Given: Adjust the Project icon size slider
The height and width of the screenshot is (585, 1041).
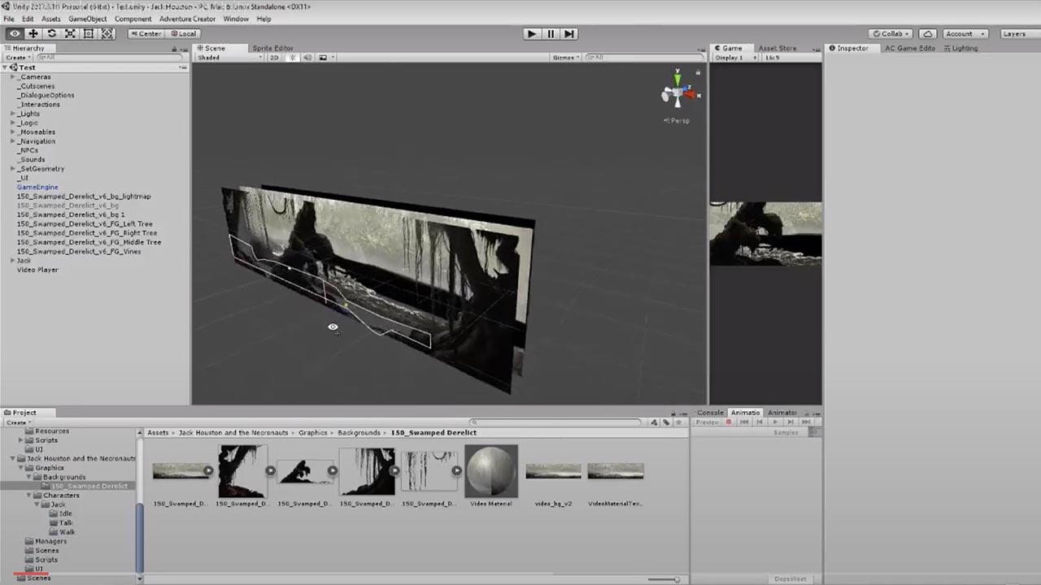Looking at the screenshot, I should pyautogui.click(x=664, y=579).
